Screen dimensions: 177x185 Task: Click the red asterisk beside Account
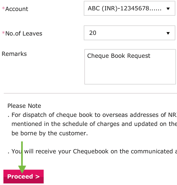pyautogui.click(x=3, y=8)
